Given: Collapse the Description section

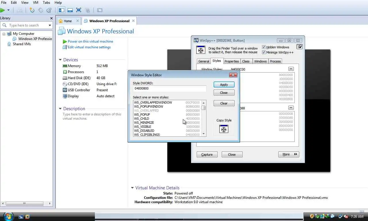Looking at the screenshot, I should tap(60, 109).
